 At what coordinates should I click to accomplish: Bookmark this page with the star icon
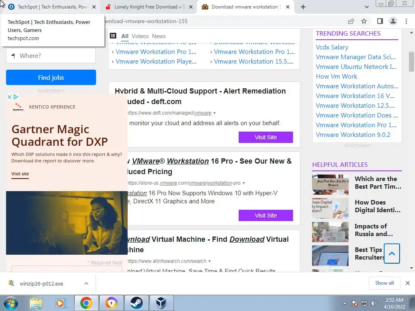pyautogui.click(x=364, y=21)
